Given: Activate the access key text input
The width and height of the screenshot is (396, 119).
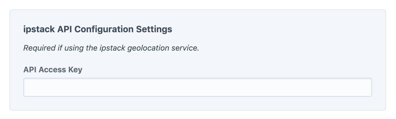Looking at the screenshot, I should (197, 87).
